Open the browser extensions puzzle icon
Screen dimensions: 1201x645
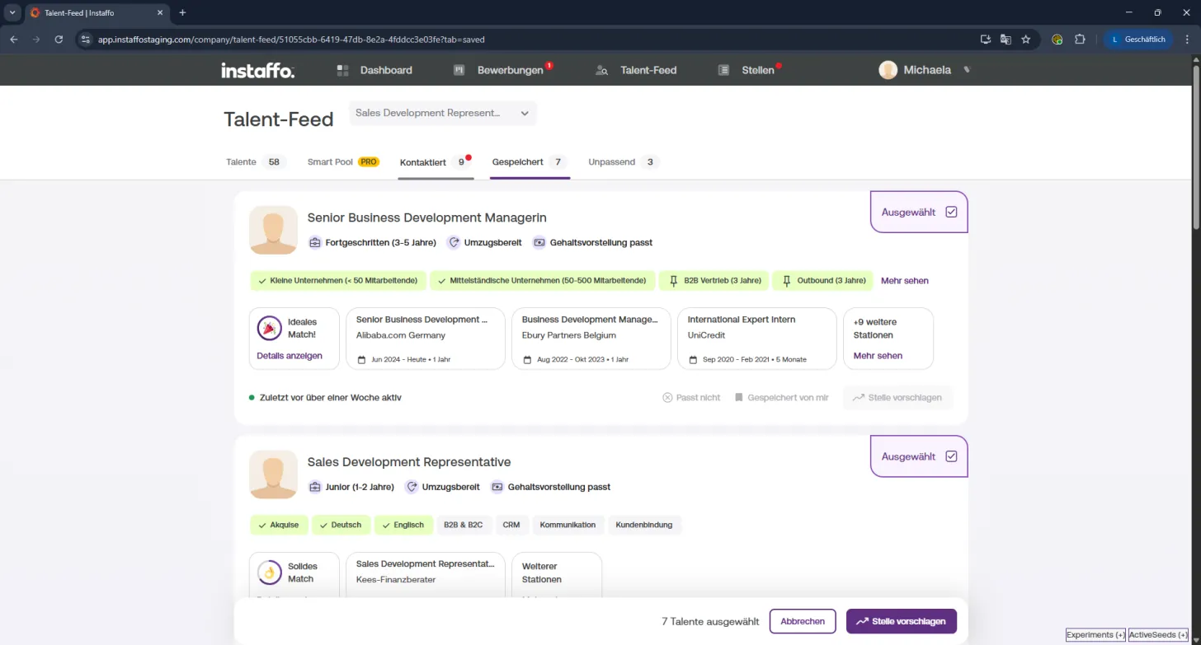click(1080, 39)
